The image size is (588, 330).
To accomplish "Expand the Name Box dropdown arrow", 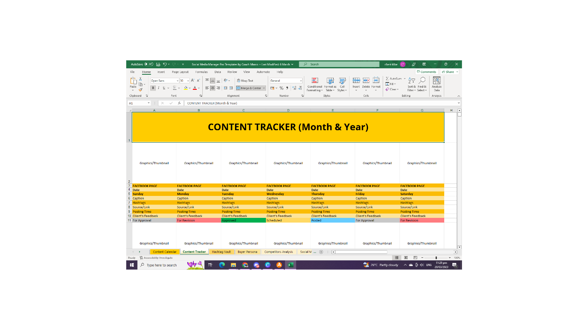I will (x=149, y=103).
